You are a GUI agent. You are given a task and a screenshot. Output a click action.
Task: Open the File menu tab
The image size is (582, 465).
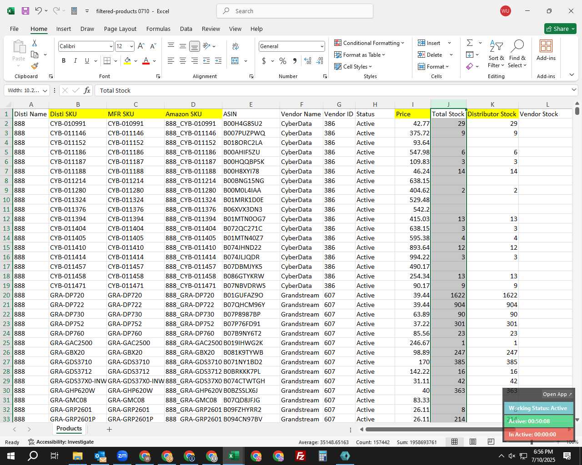click(x=14, y=29)
